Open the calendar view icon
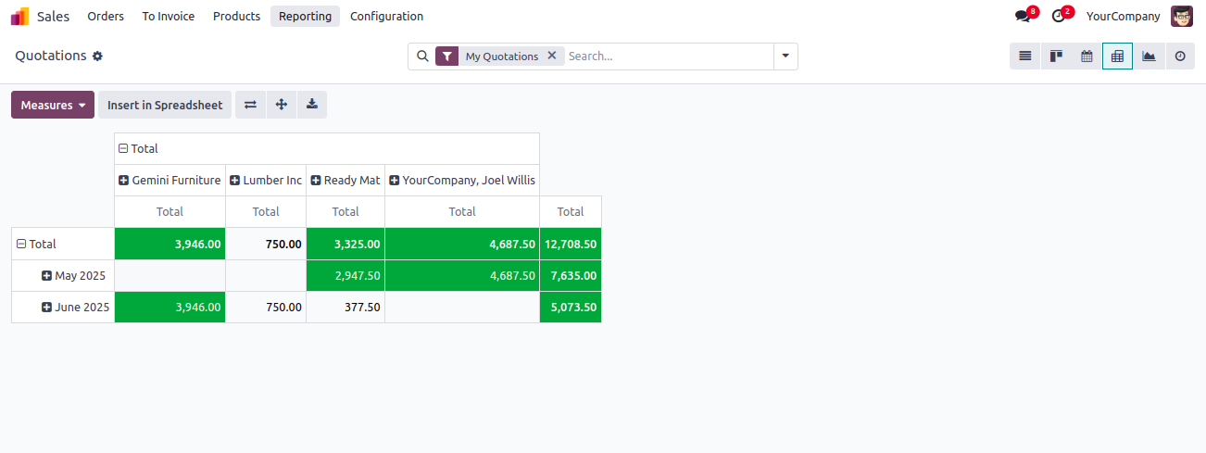1206x453 pixels. [x=1087, y=57]
